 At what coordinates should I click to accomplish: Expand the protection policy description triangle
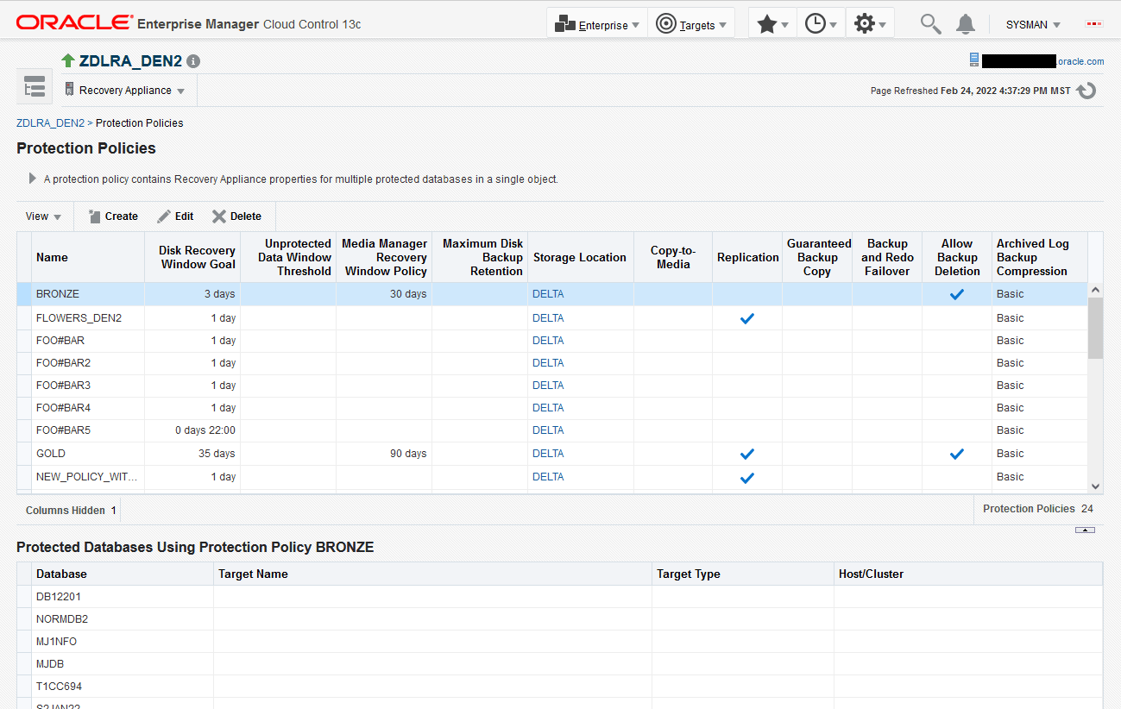33,179
